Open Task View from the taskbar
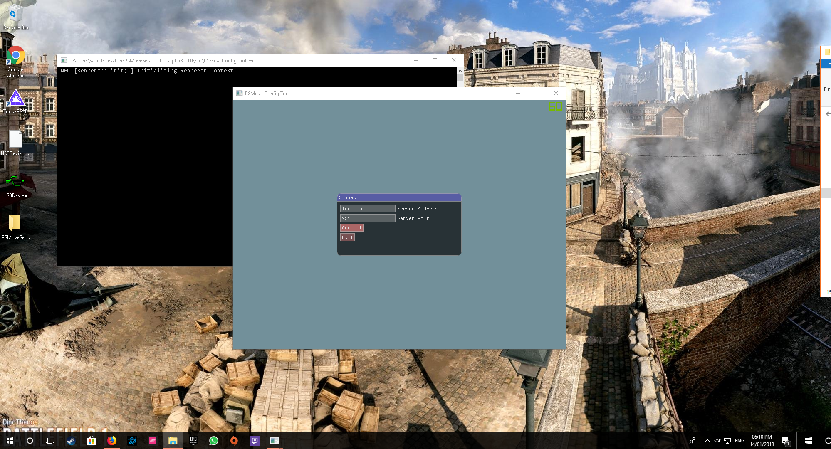This screenshot has height=449, width=831. coord(50,441)
